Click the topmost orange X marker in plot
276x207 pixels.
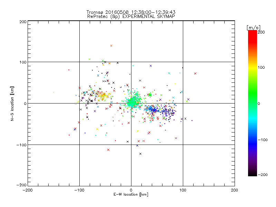(111, 46)
